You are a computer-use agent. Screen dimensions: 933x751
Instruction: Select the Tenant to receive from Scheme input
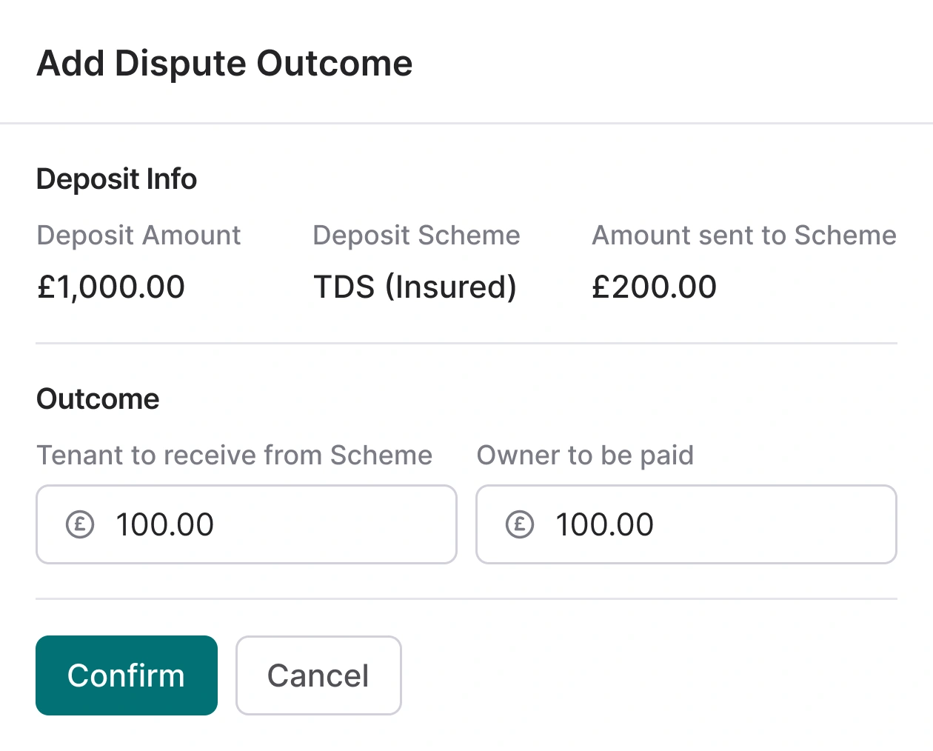(x=247, y=524)
